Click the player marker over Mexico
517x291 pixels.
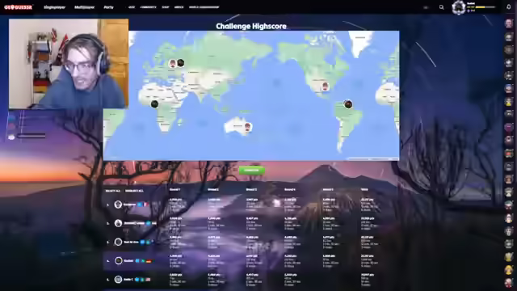tap(325, 86)
